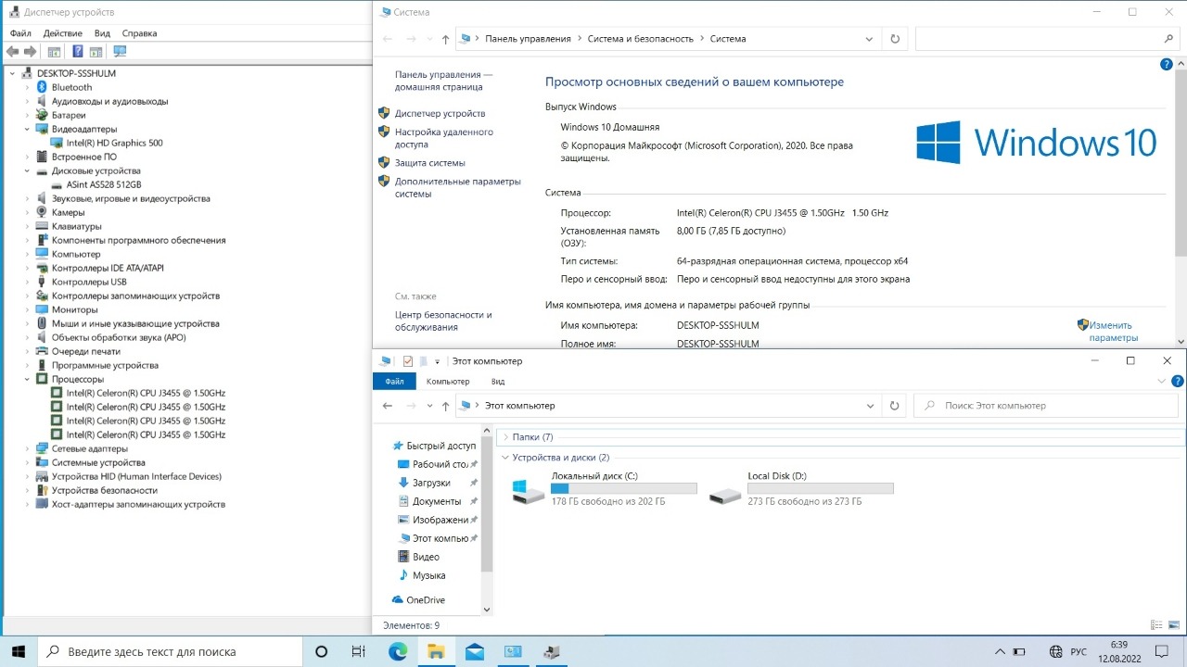The height and width of the screenshot is (667, 1187).
Task: Click the Properties checkmark icon in Explorer's title bar
Action: click(x=407, y=360)
